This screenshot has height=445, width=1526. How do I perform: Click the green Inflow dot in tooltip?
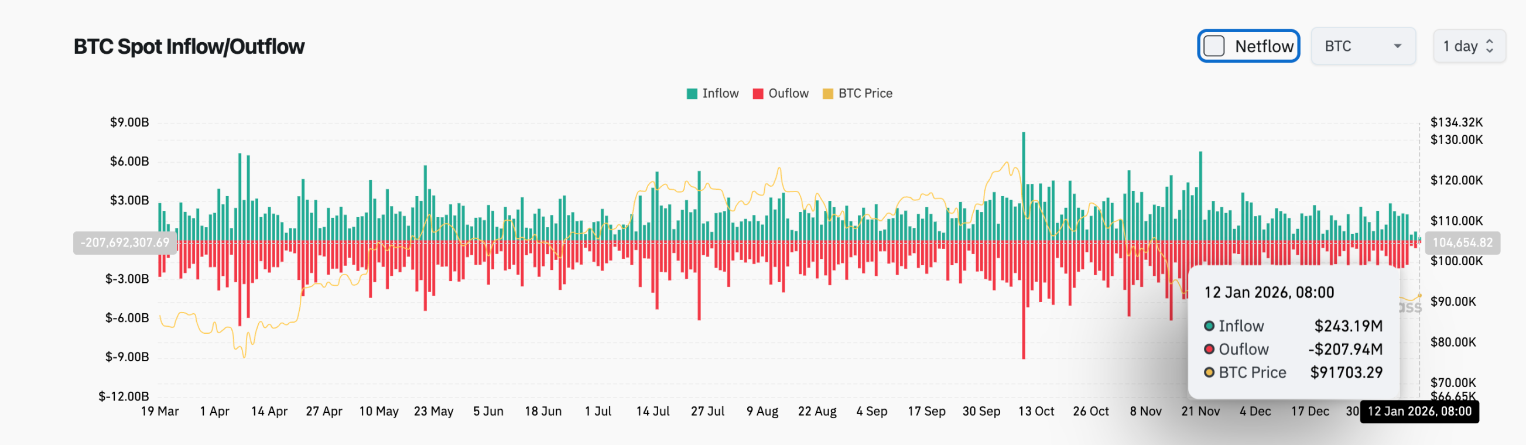pos(1209,326)
